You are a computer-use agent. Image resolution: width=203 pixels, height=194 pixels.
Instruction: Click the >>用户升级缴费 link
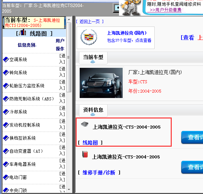click(x=165, y=10)
